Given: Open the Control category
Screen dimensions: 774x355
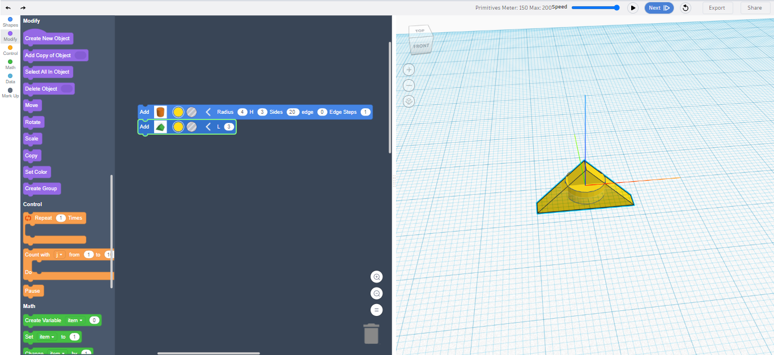Looking at the screenshot, I should pos(10,50).
